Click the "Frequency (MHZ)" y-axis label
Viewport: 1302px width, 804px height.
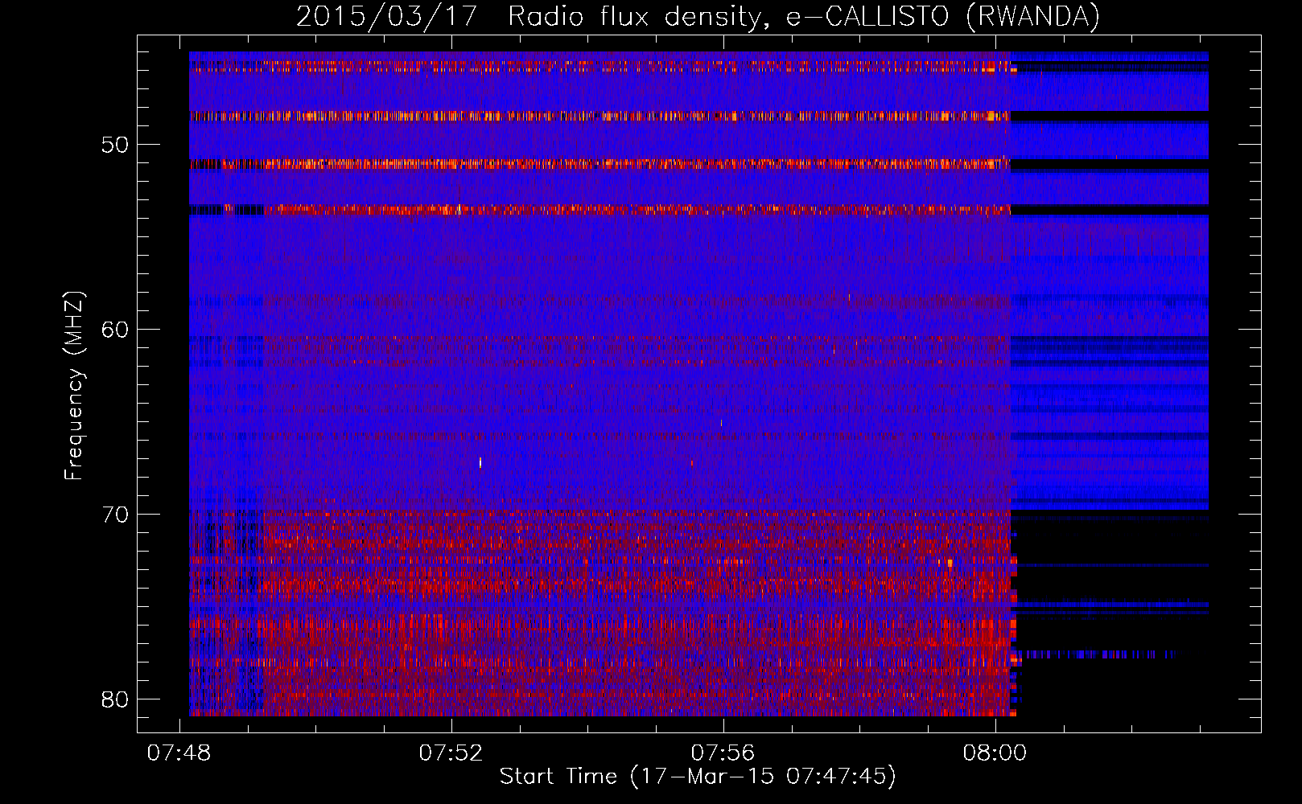point(74,386)
